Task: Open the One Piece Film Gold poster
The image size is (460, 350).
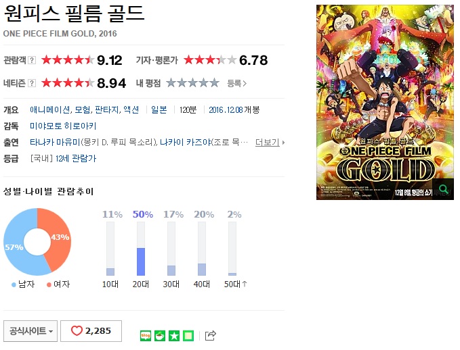Action: (385, 103)
